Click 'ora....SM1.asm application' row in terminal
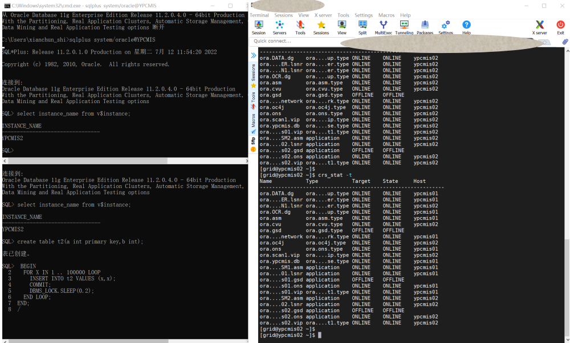The width and height of the screenshot is (570, 343). (349, 267)
